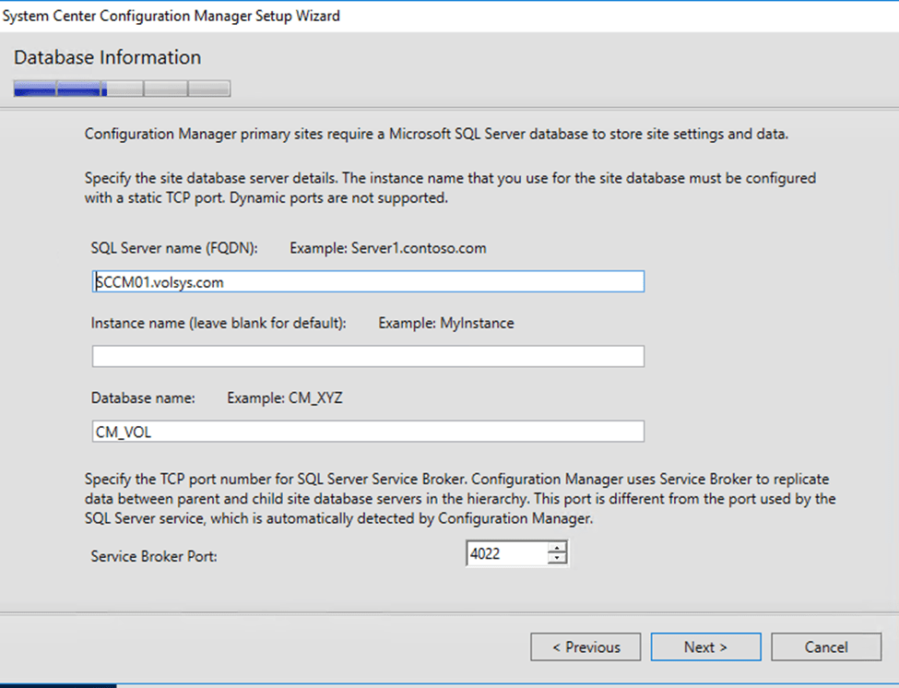Proceed by clicking the Next button
899x688 pixels.
705,647
